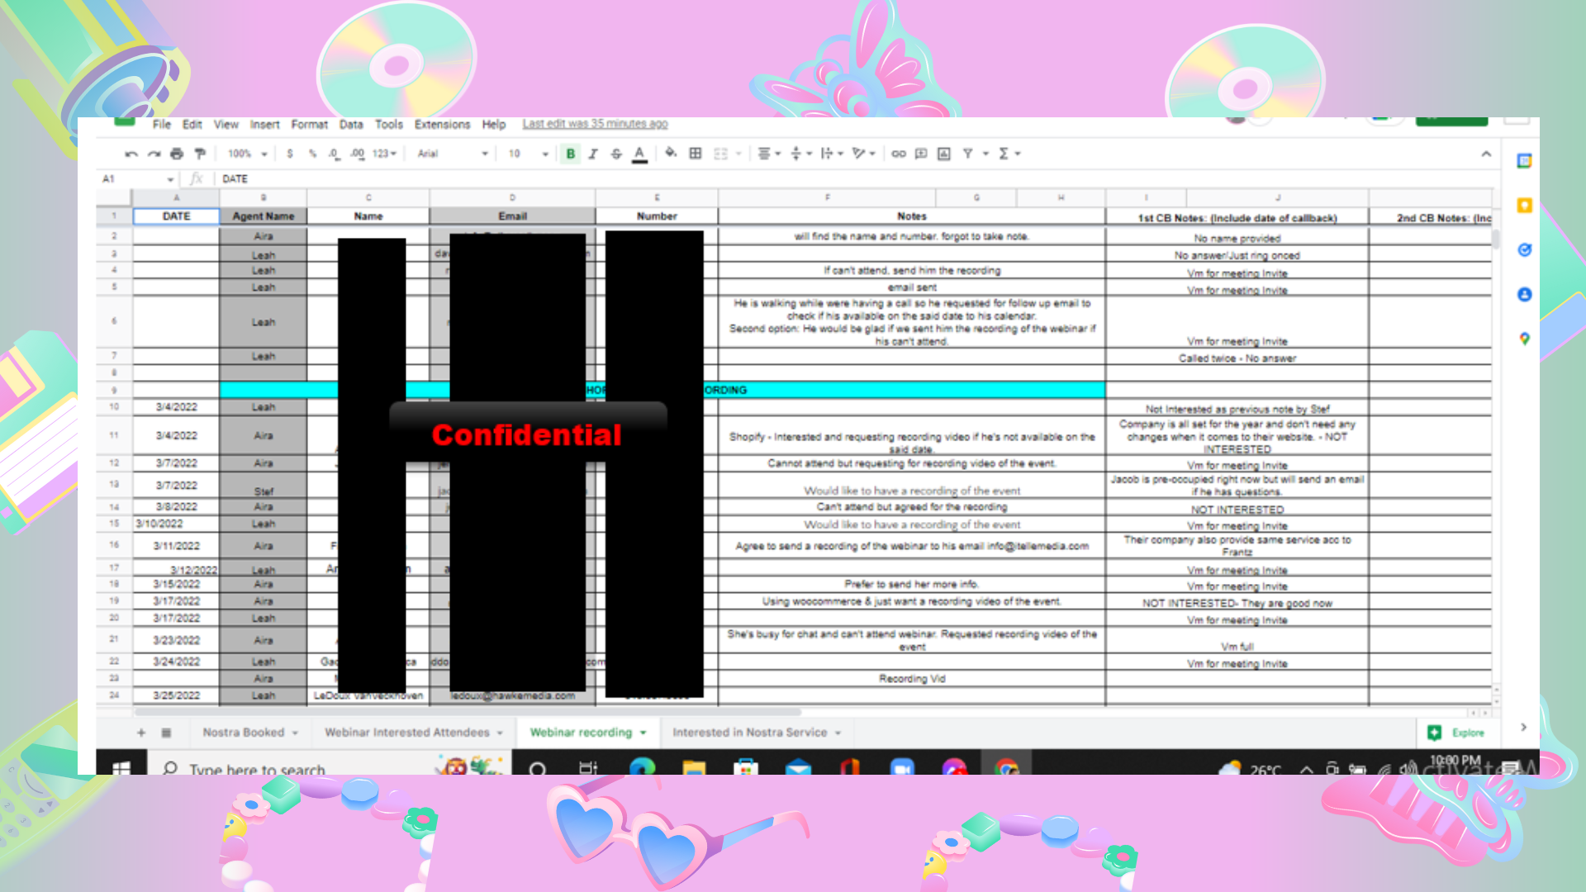
Task: Open the Webinar recording sheet tab menu
Action: (643, 732)
